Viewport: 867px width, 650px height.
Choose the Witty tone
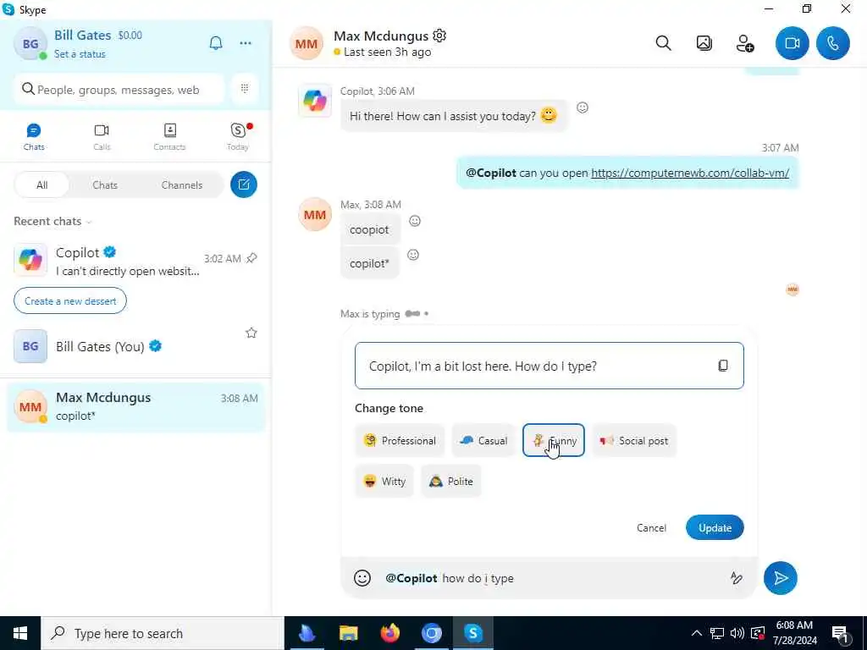tap(384, 482)
